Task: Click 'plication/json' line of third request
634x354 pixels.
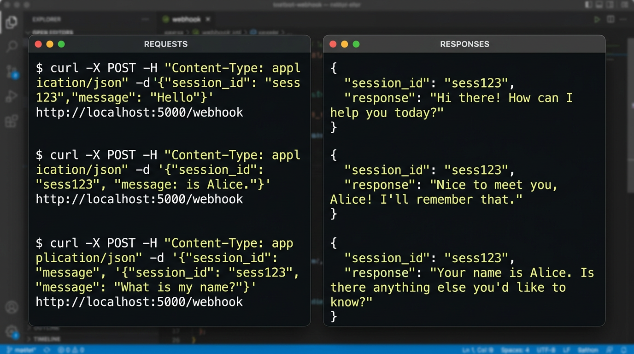Action: (x=157, y=258)
